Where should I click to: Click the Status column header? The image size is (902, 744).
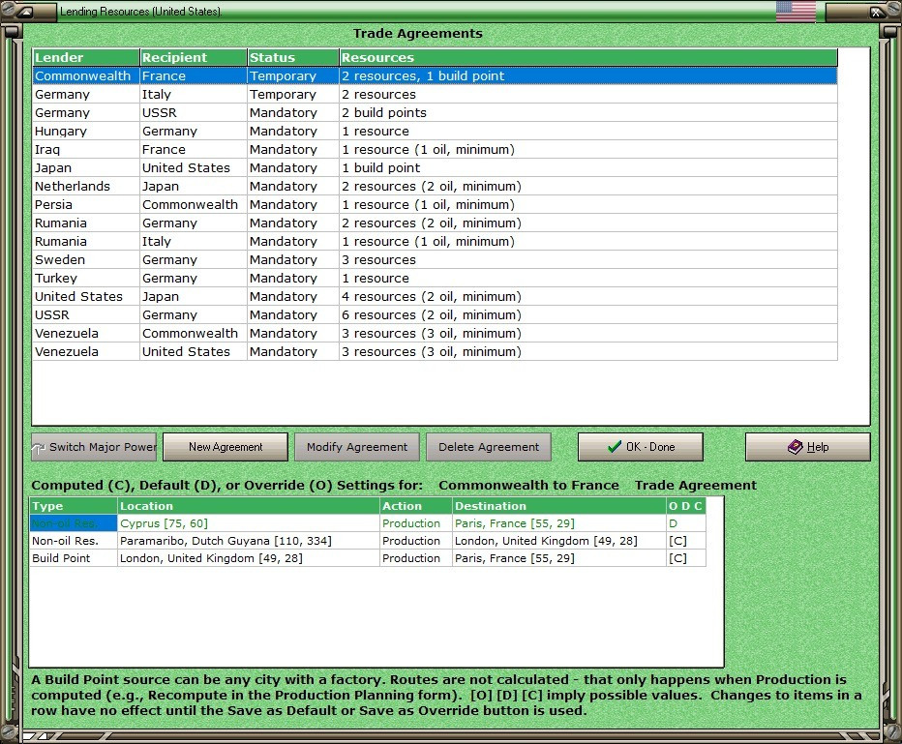tap(293, 57)
